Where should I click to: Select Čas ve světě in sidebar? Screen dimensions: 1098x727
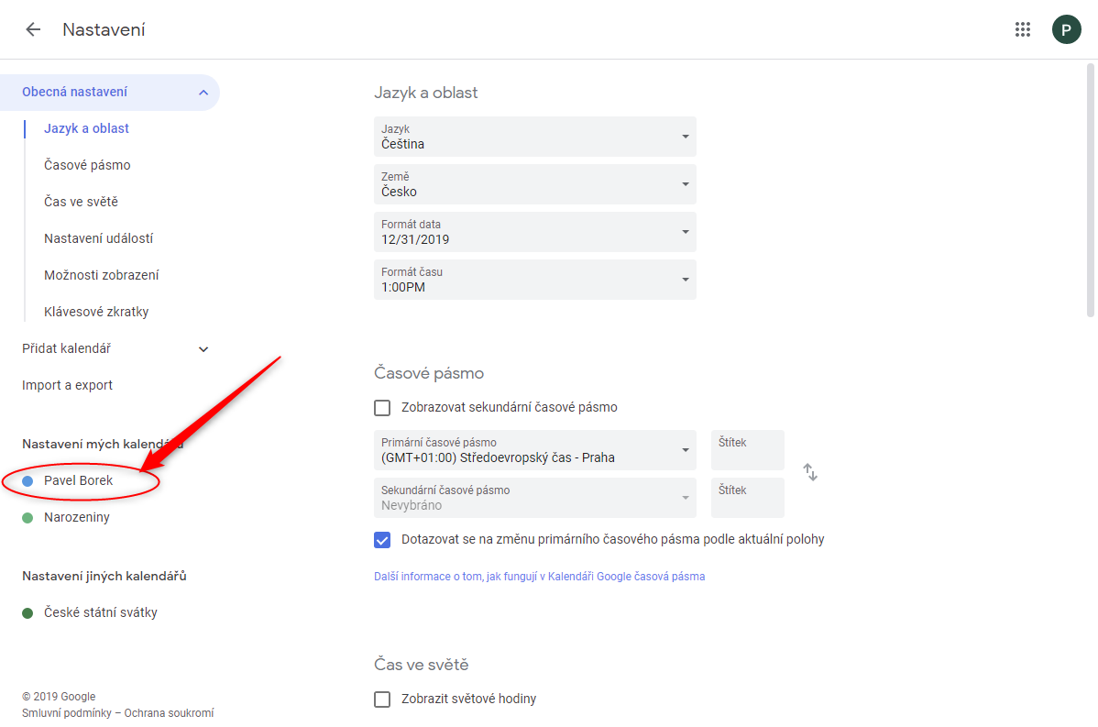82,202
